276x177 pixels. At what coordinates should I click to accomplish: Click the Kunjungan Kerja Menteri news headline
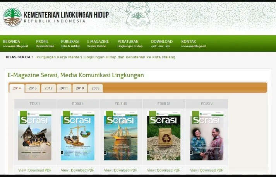coord(106,57)
